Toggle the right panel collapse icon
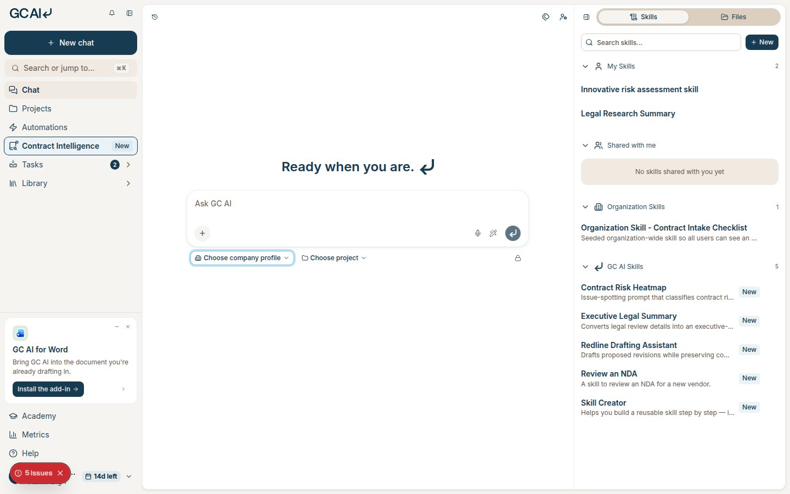790x494 pixels. tap(586, 17)
